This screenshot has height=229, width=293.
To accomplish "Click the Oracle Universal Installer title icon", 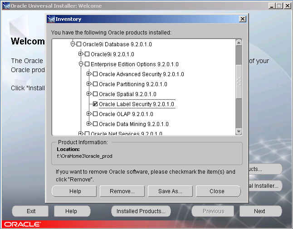I will (6, 6).
